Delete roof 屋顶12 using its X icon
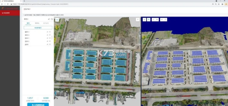 pos(50,35)
